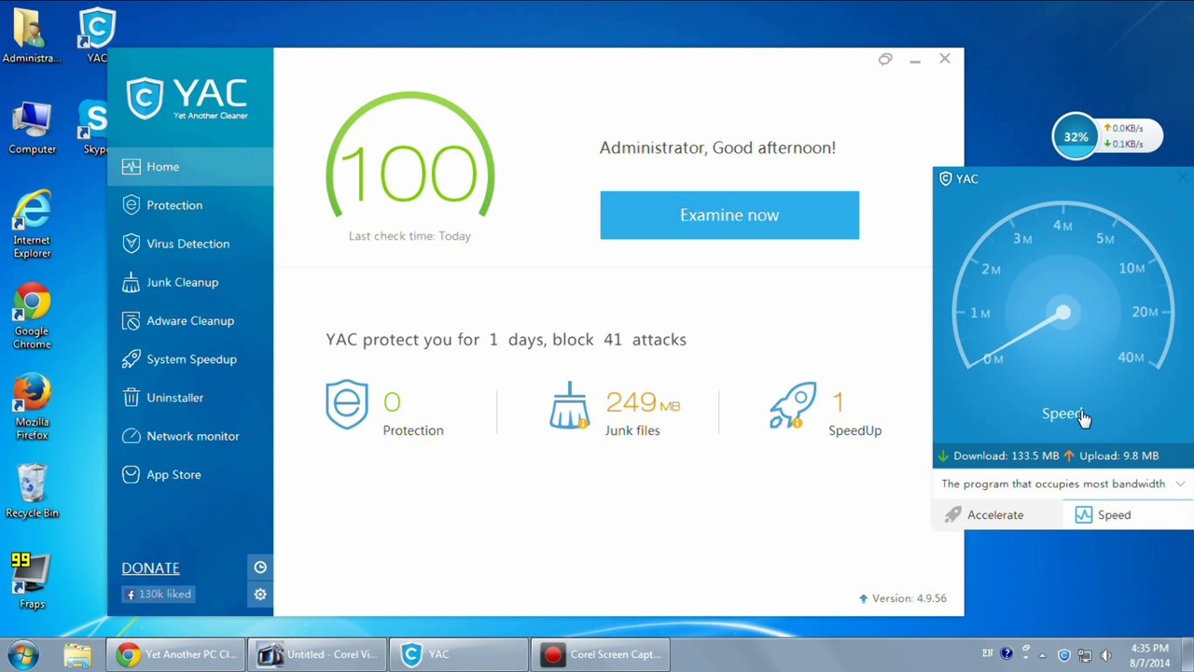
Task: Open the Protection section
Action: pos(190,205)
